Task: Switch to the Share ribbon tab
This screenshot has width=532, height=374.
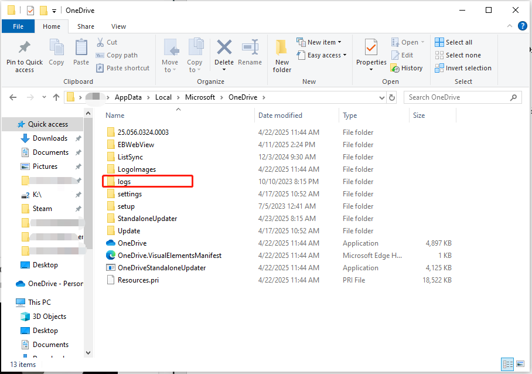Action: click(86, 26)
